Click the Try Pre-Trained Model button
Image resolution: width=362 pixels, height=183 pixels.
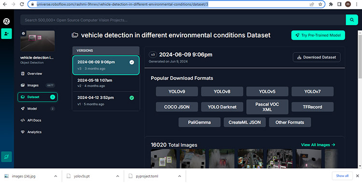[x=318, y=35]
